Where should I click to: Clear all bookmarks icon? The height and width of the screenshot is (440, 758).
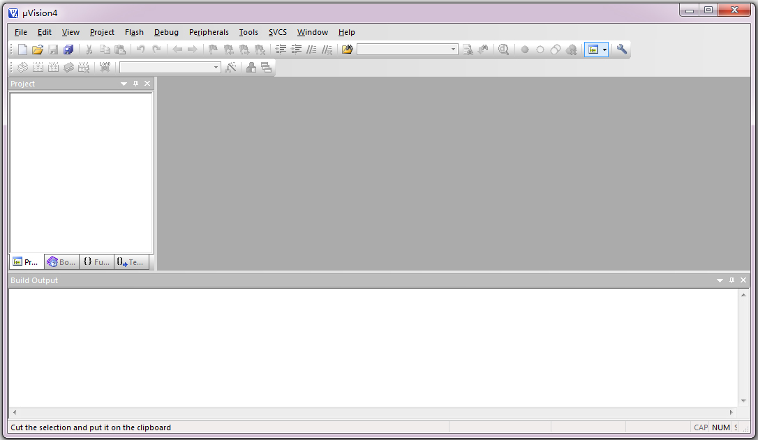click(x=260, y=50)
